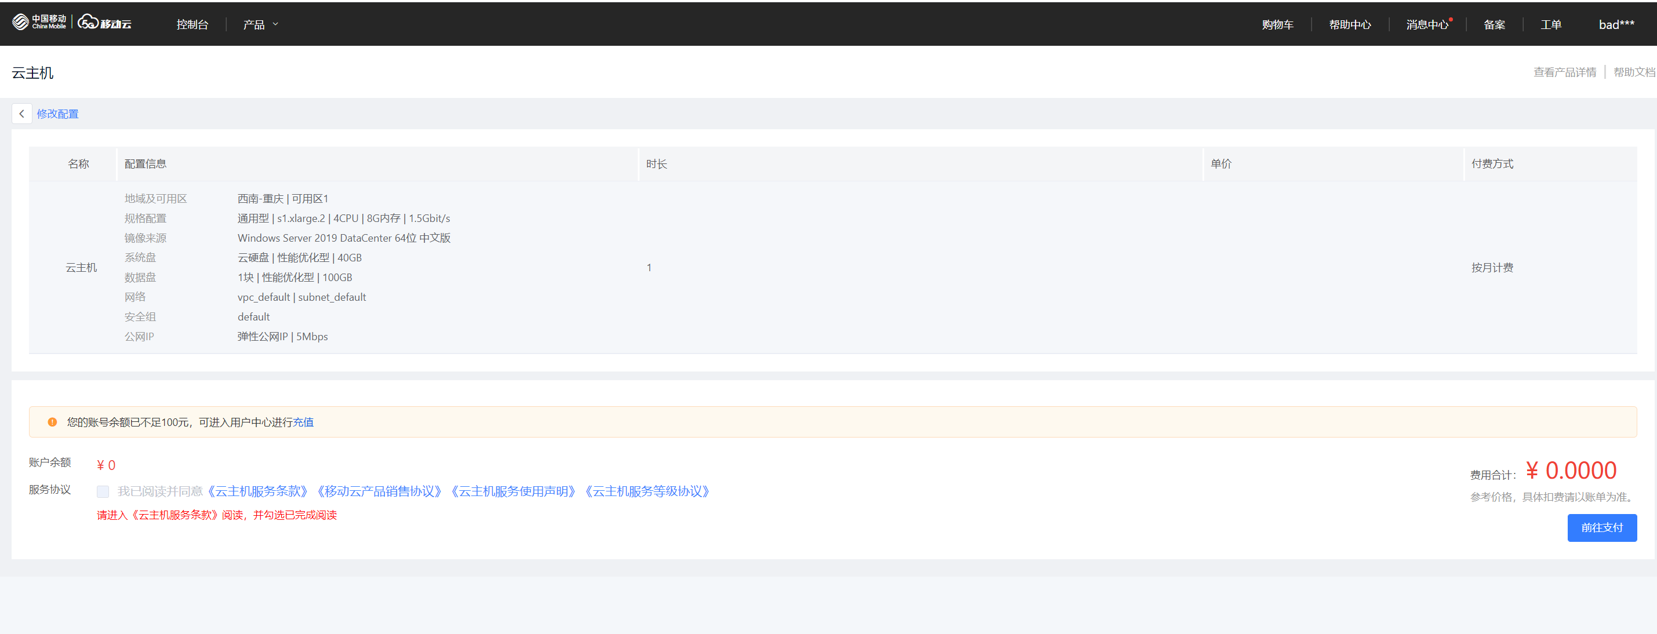Click the 充值 recharge link
This screenshot has height=634, width=1657.
click(x=303, y=422)
